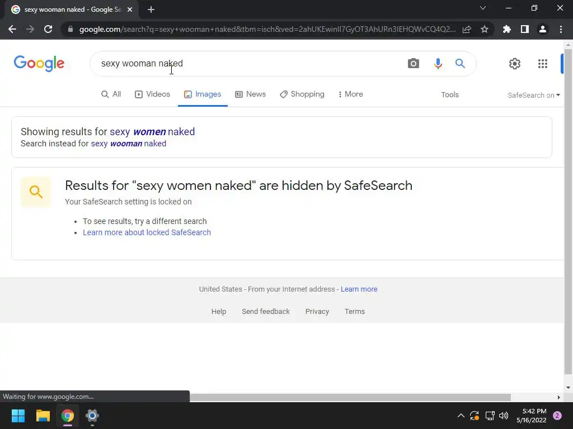Open the Chrome profile avatar
The height and width of the screenshot is (429, 573).
[x=543, y=29]
